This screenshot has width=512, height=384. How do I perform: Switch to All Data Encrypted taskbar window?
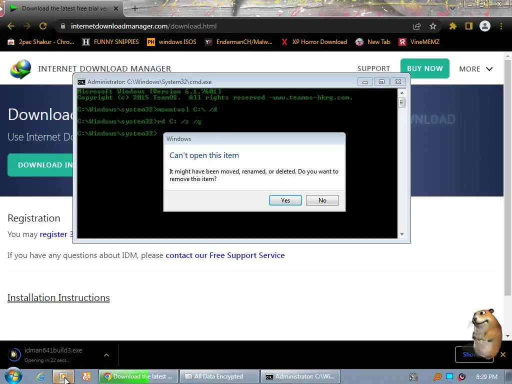pos(219,376)
